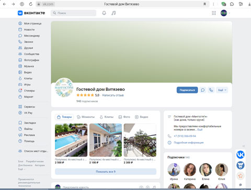
Task: Call the community via phone icon button
Action: pos(211,90)
